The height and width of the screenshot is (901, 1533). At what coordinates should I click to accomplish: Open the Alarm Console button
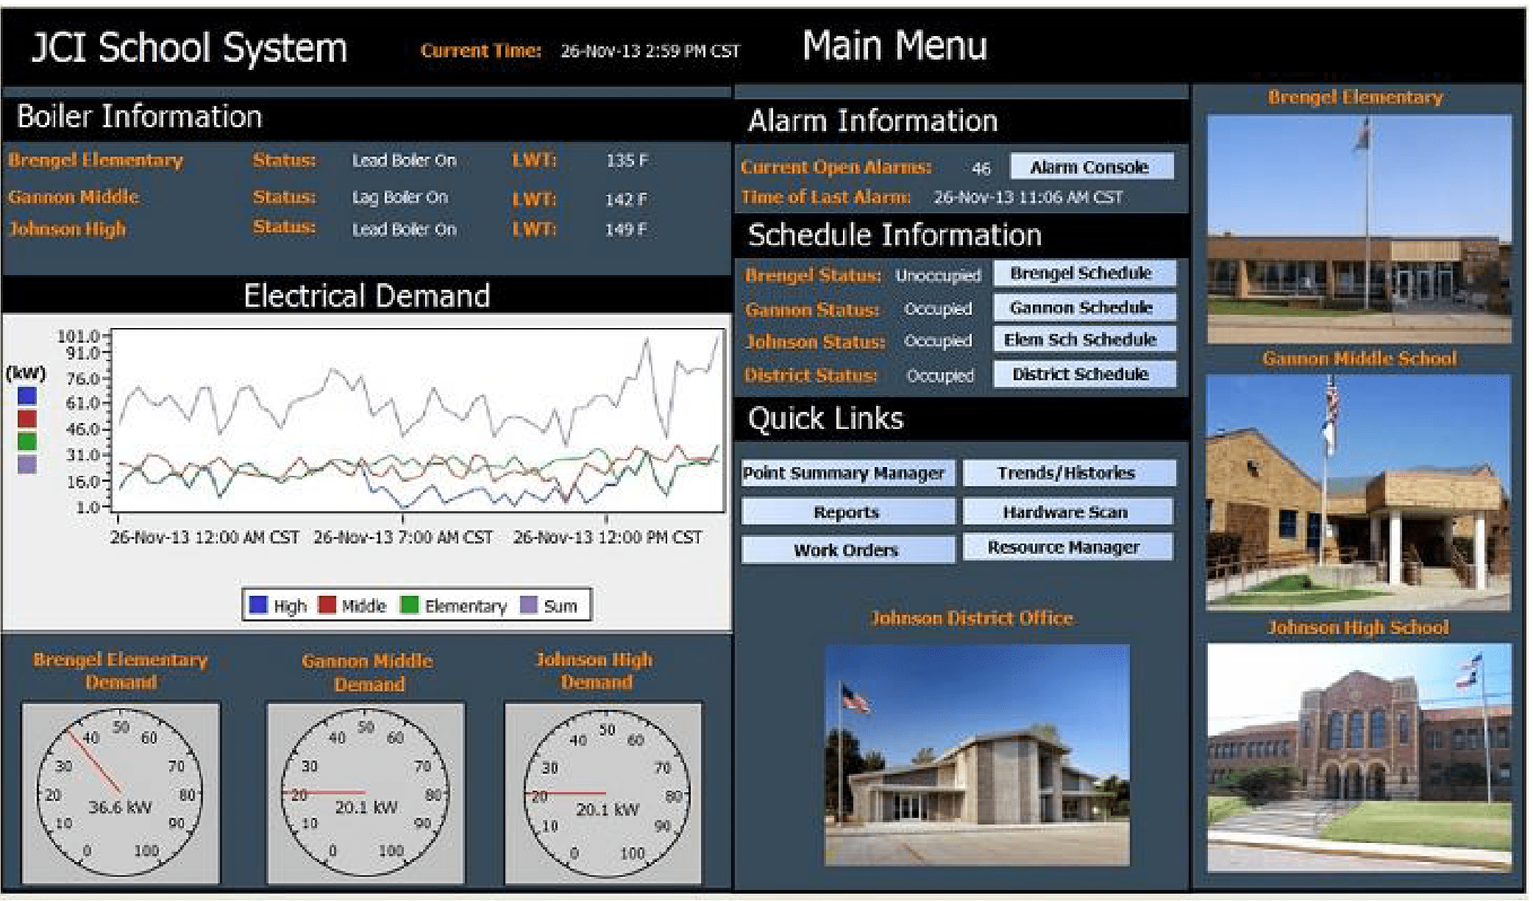pos(1091,167)
